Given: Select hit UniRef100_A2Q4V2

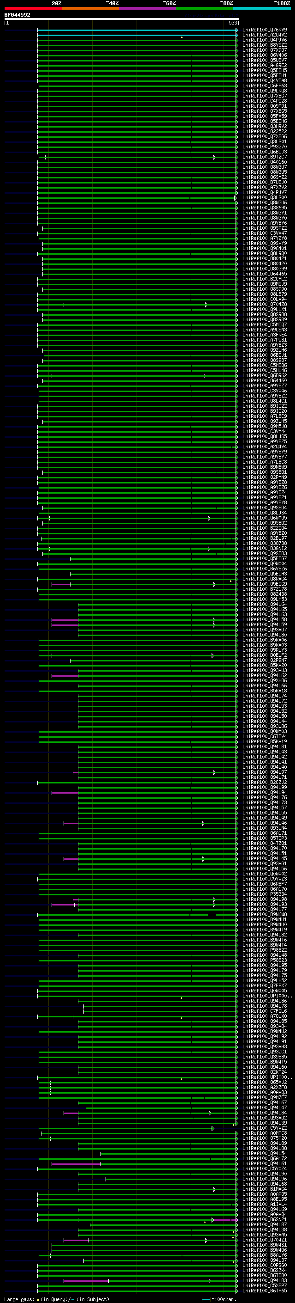Looking at the screenshot, I should click(x=264, y=35).
